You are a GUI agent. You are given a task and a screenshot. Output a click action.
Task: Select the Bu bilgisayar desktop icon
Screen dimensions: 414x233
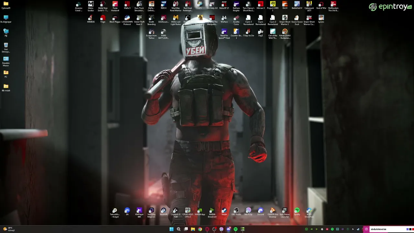pos(6,19)
